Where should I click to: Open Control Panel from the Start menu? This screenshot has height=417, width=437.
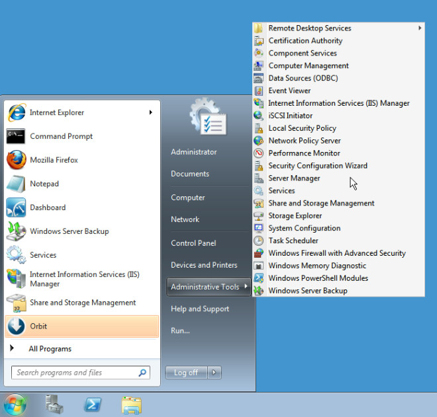(x=193, y=243)
